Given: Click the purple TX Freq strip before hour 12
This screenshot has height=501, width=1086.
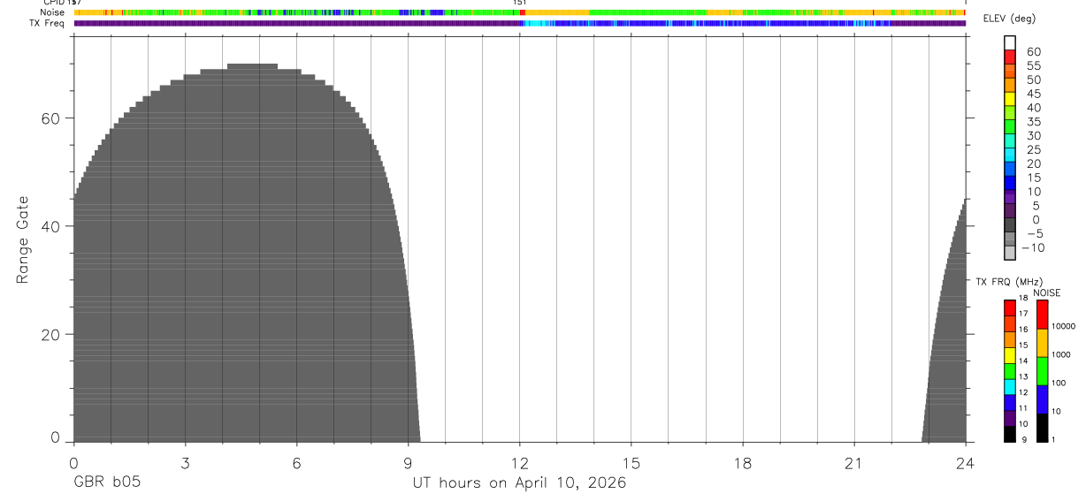Looking at the screenshot, I should pyautogui.click(x=299, y=23).
